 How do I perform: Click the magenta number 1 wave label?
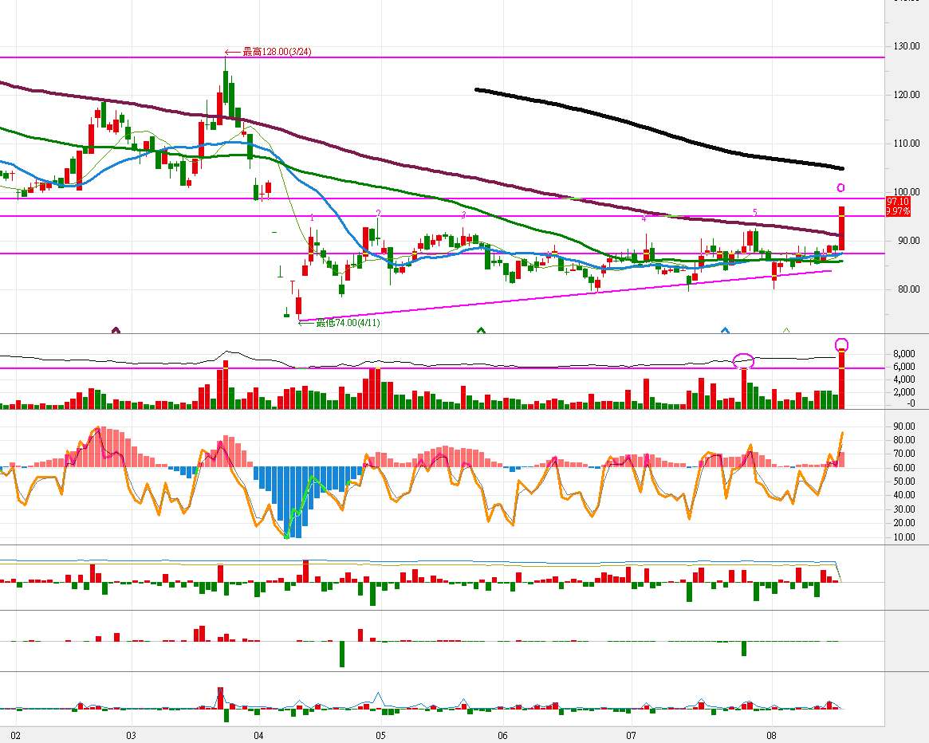pos(312,218)
